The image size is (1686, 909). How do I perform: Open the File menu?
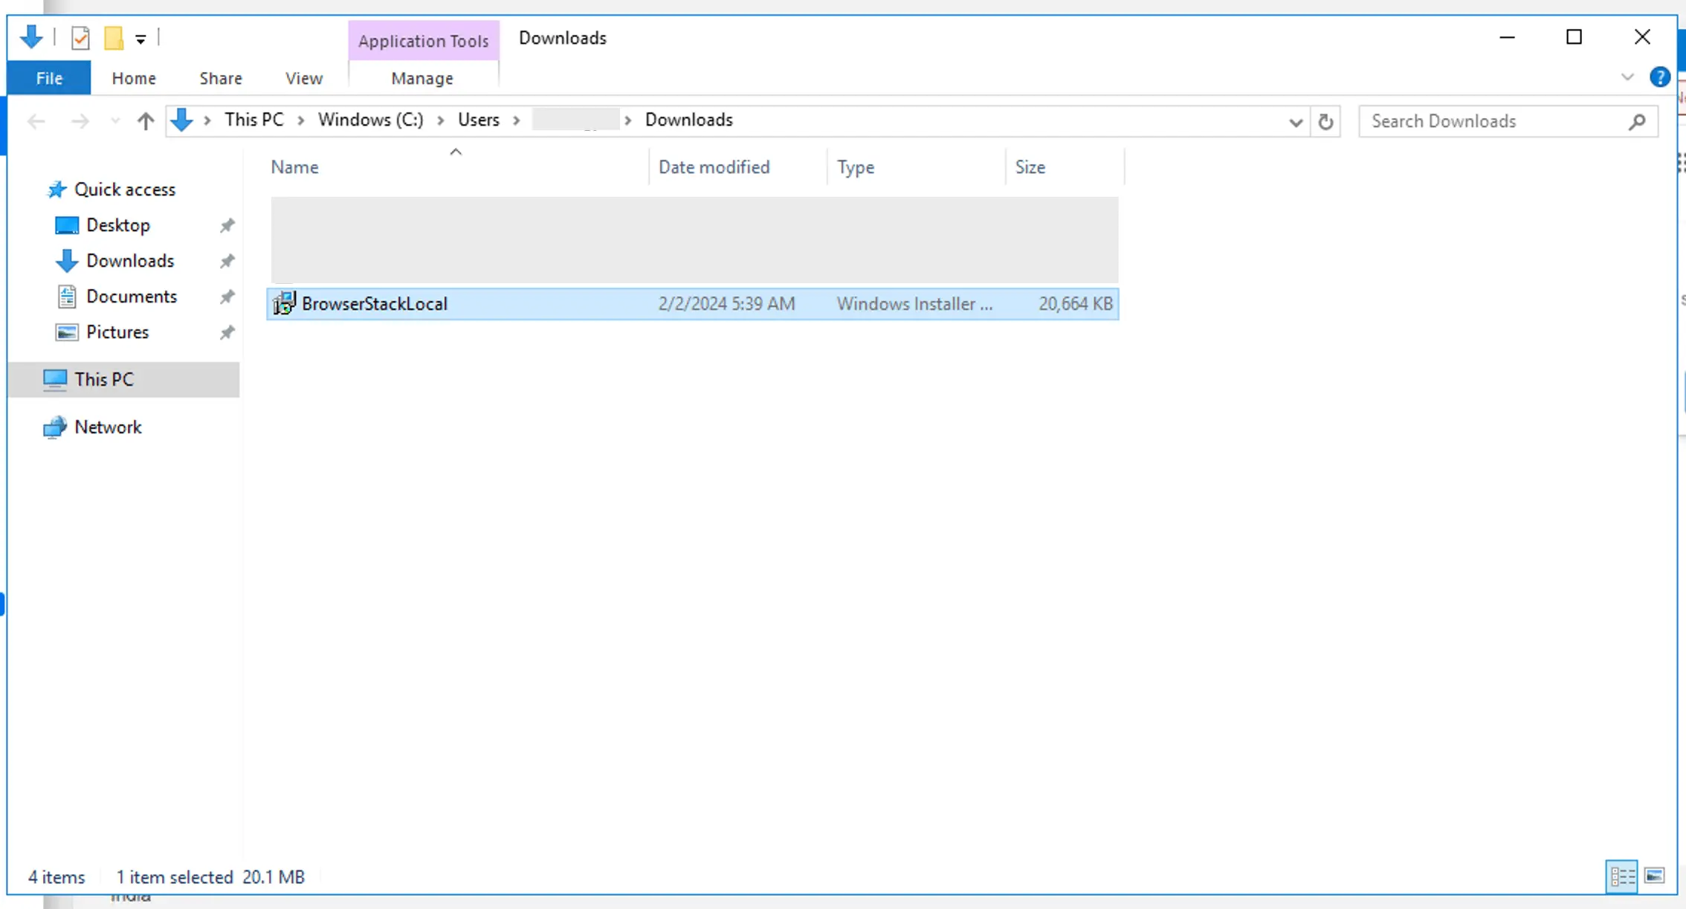pos(49,78)
